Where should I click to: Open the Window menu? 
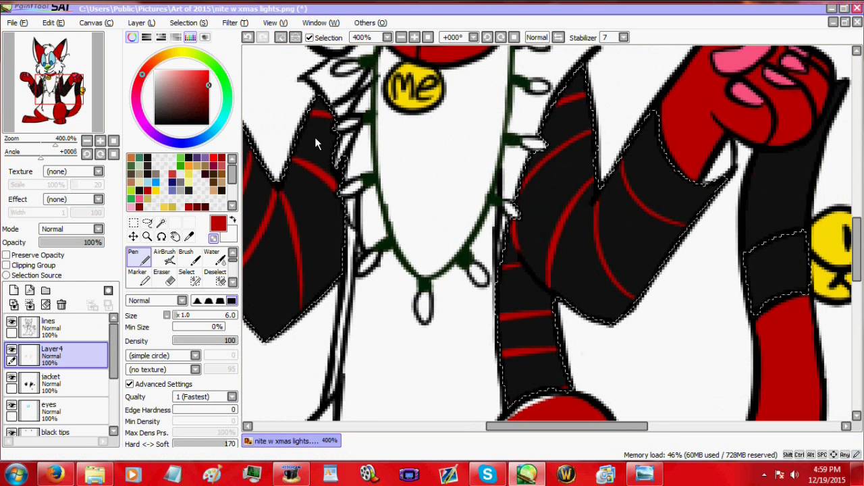pos(321,23)
